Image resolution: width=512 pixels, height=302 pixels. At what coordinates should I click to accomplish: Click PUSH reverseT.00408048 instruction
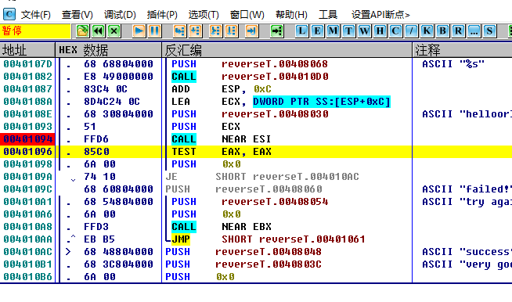(243, 252)
